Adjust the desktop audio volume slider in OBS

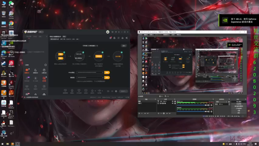tap(192, 111)
